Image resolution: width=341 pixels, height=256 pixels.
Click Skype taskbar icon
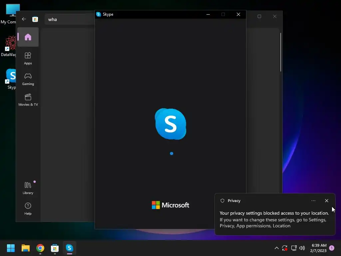tap(69, 248)
